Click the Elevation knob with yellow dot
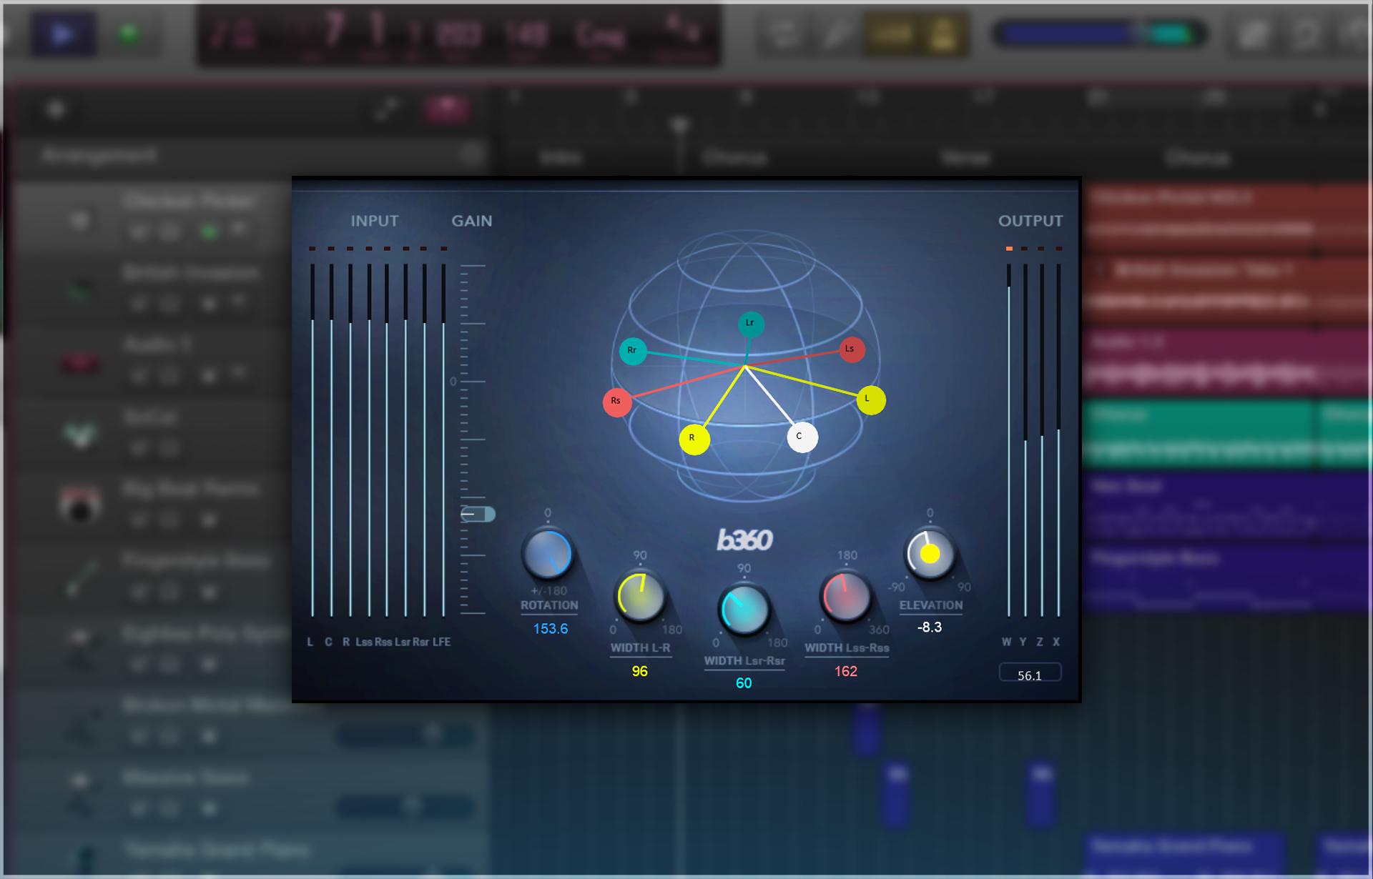The image size is (1373, 879). [930, 554]
